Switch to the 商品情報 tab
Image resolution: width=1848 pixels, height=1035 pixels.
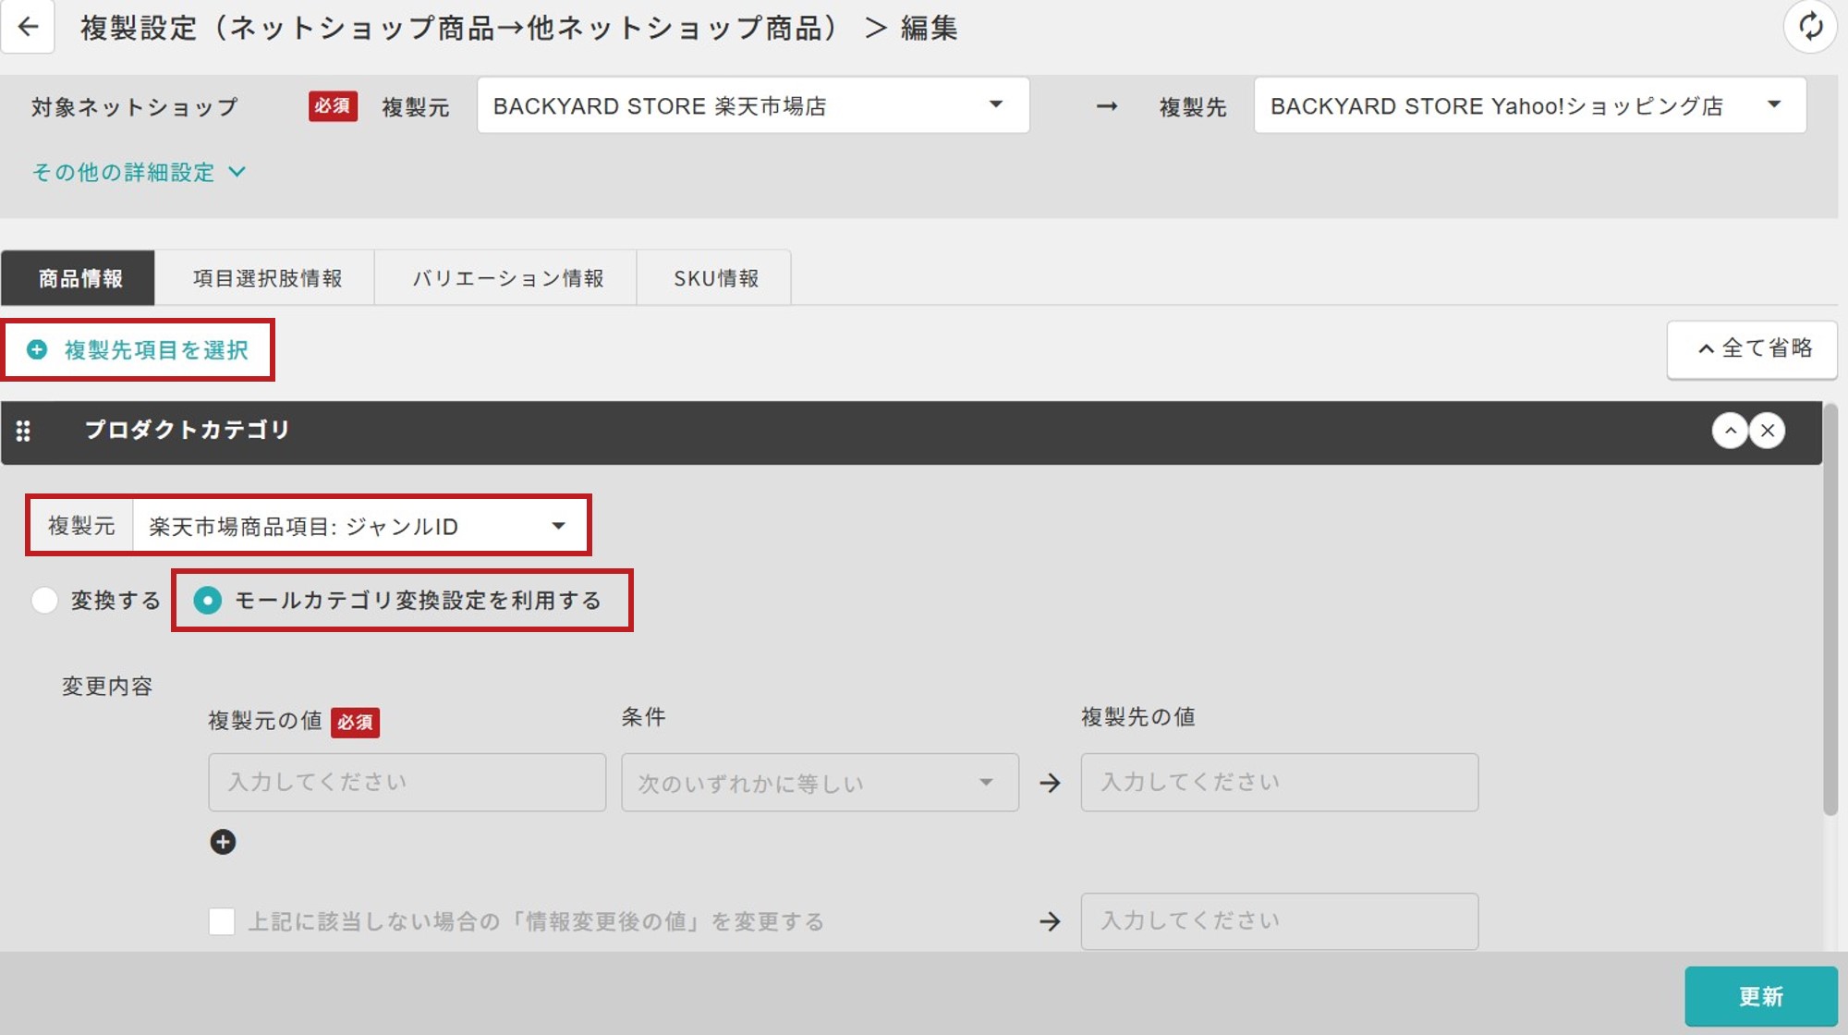[x=79, y=278]
